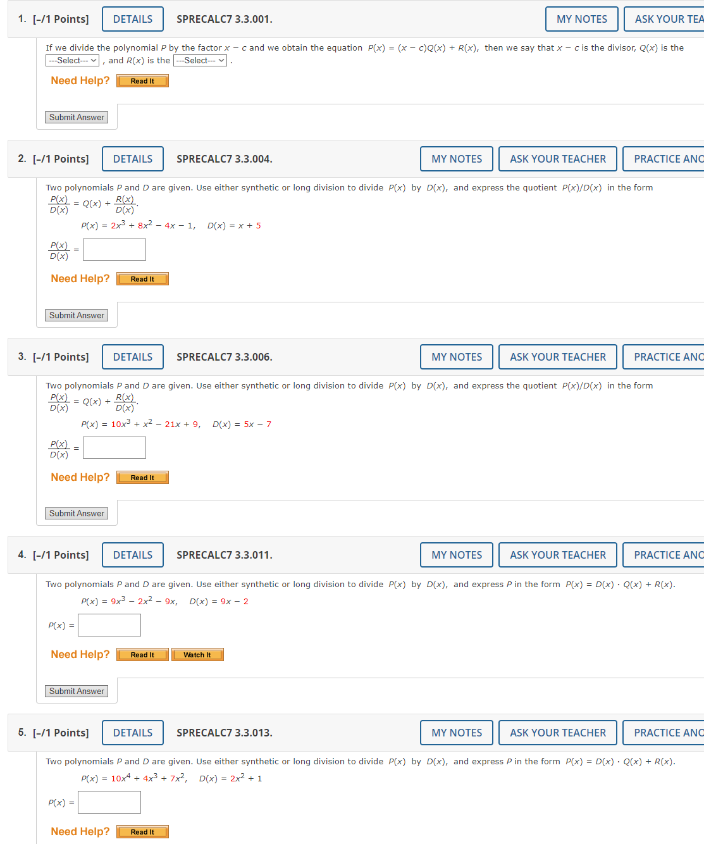Open DETAILS for problem SPRECALC7 3.3.013
Viewport: 704px width, 844px height.
[132, 732]
